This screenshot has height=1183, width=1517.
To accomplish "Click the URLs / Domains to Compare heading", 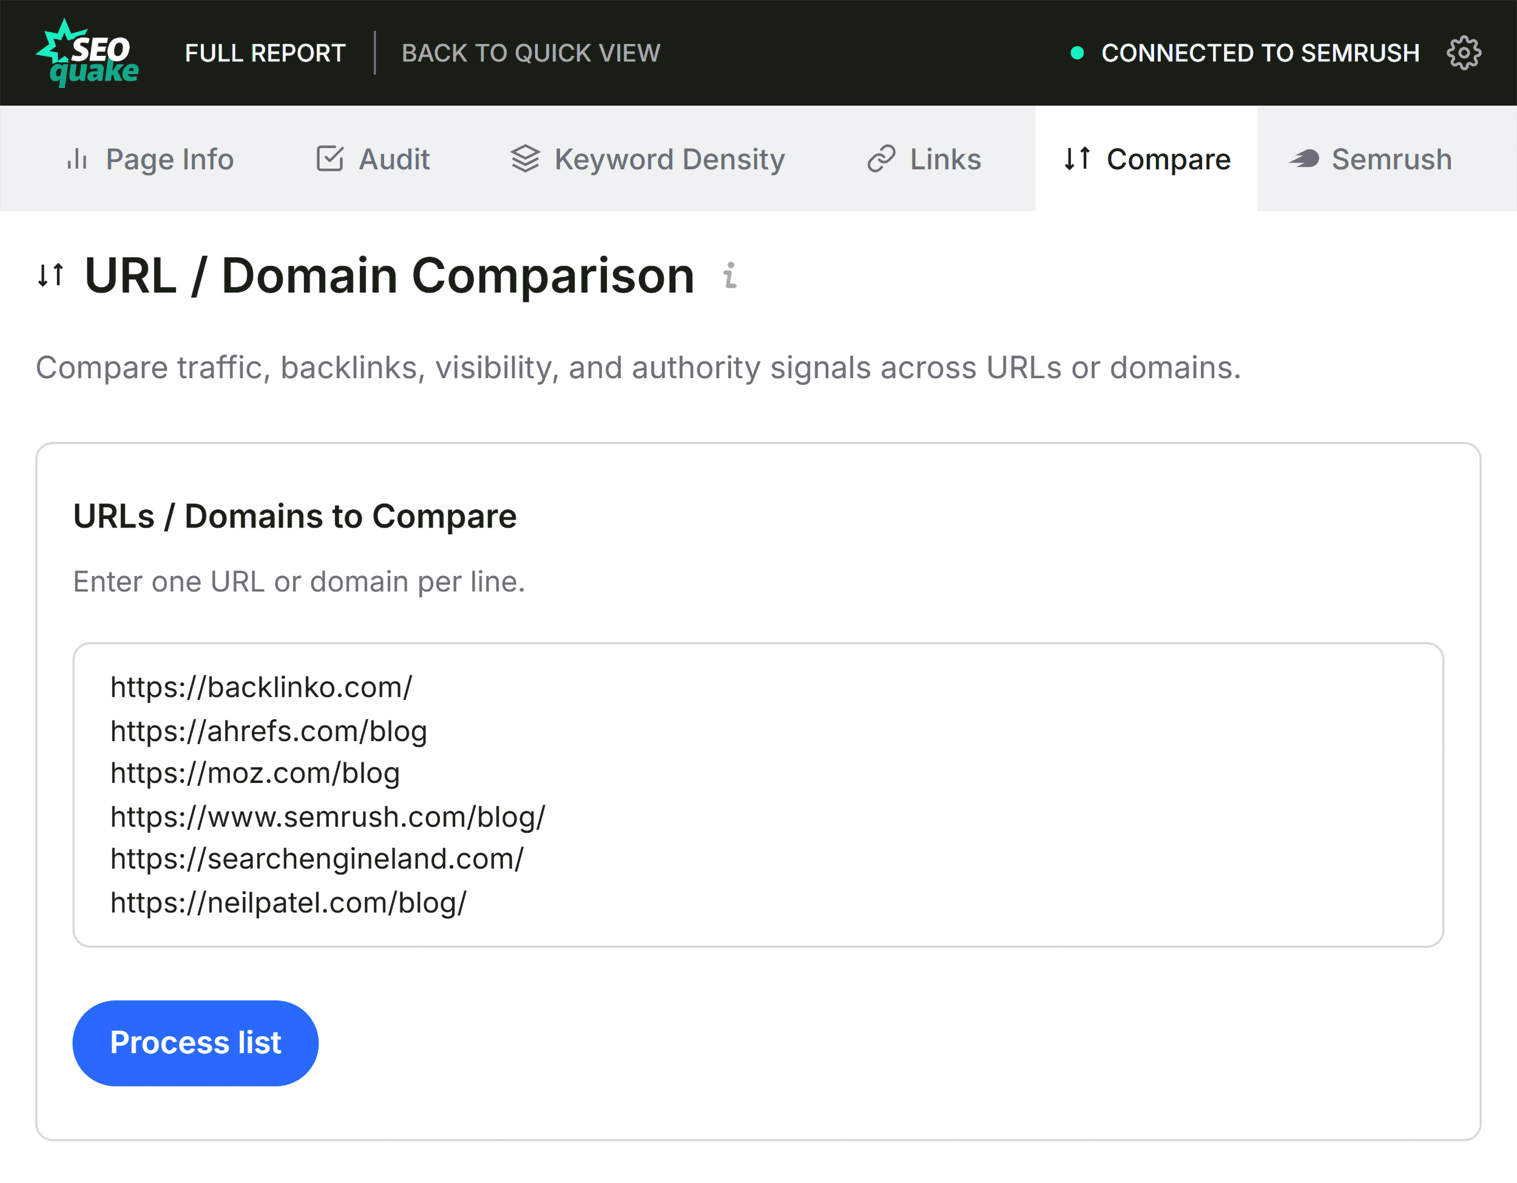I will pos(294,516).
